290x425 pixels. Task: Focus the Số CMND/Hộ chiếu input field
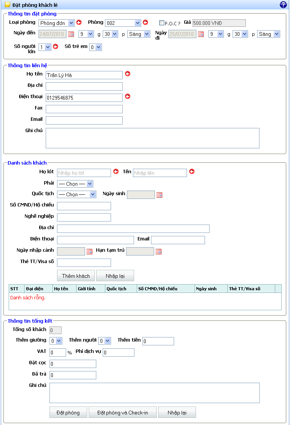click(84, 206)
